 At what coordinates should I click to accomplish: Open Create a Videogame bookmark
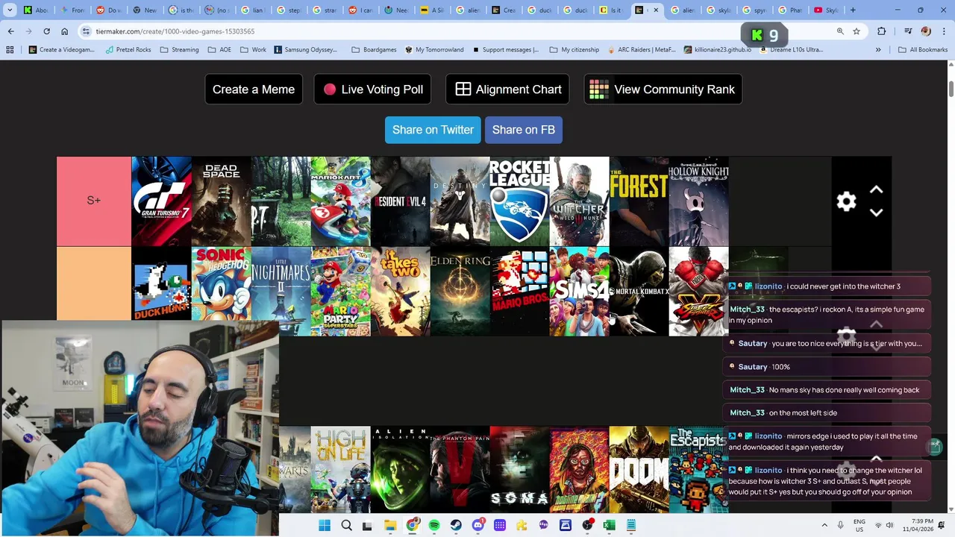click(61, 50)
